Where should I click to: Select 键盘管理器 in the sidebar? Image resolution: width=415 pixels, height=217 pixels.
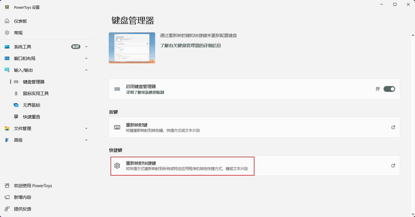34,82
